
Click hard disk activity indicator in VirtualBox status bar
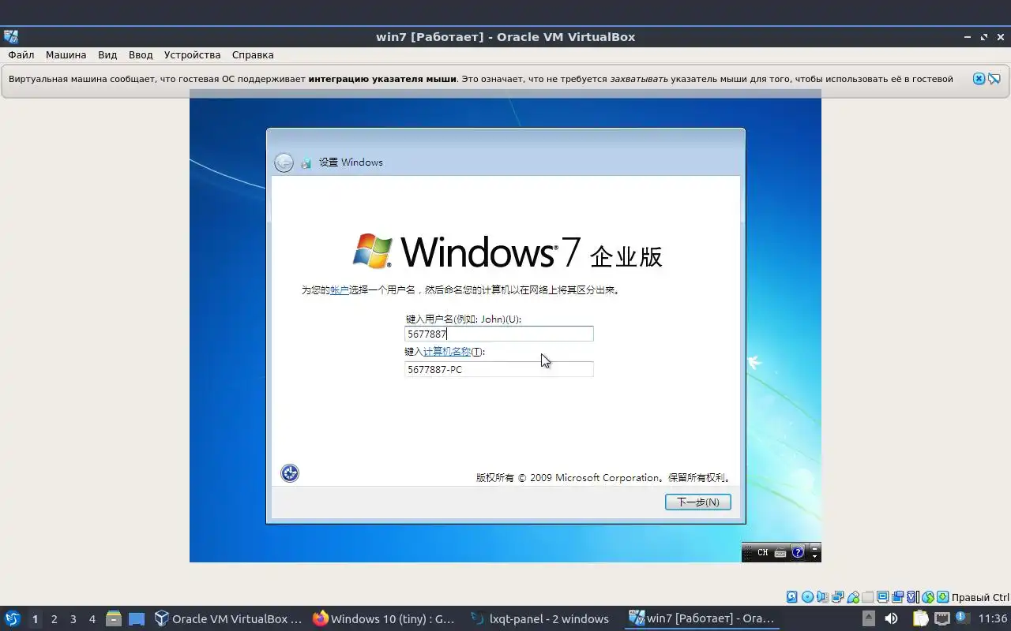coord(791,597)
